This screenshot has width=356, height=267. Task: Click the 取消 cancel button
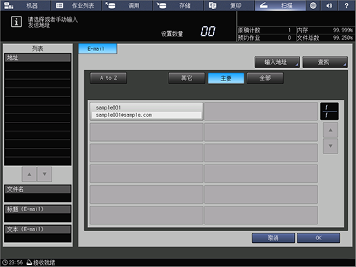[x=273, y=238]
